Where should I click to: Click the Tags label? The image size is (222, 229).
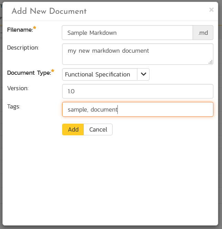click(x=14, y=106)
